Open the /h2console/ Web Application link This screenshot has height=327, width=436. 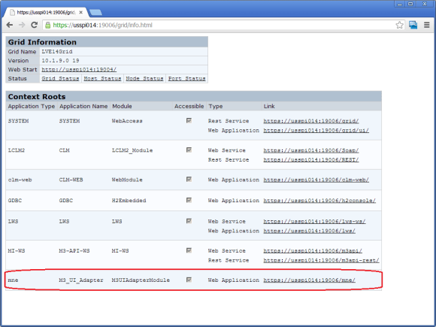[319, 201]
